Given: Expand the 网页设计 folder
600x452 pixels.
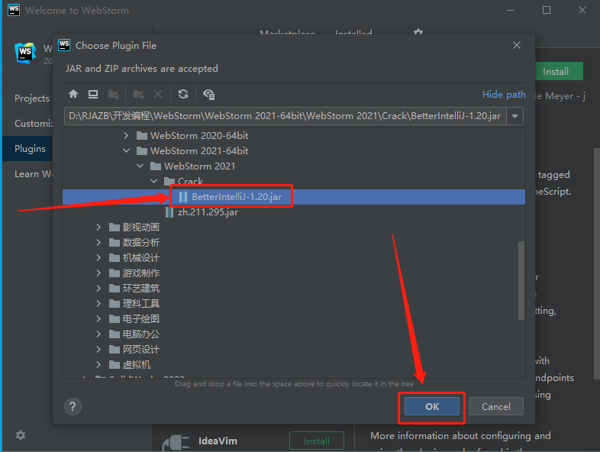Looking at the screenshot, I should [98, 350].
